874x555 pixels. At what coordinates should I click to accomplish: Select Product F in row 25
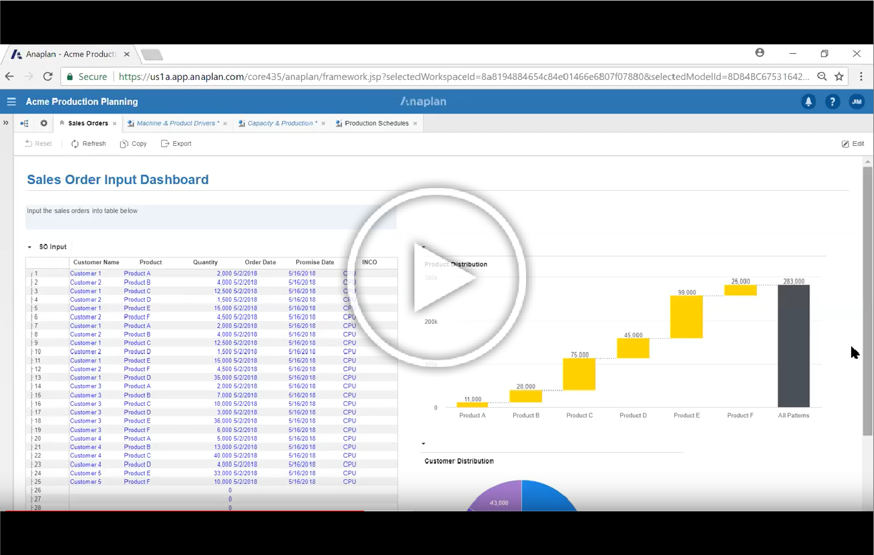click(x=136, y=482)
